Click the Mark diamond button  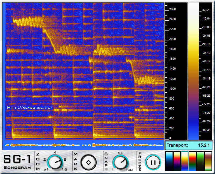[x=88, y=162]
